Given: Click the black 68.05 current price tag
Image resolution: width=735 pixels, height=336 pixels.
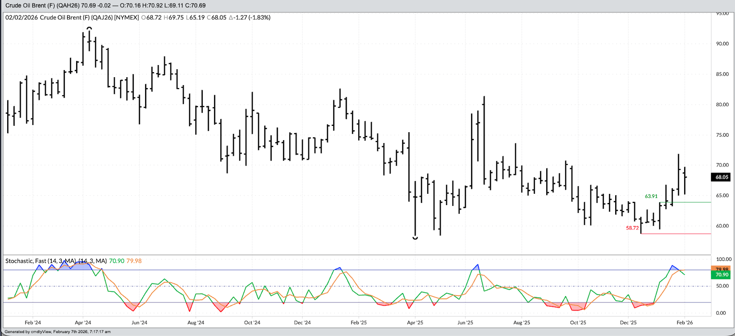Looking at the screenshot, I should coord(721,177).
